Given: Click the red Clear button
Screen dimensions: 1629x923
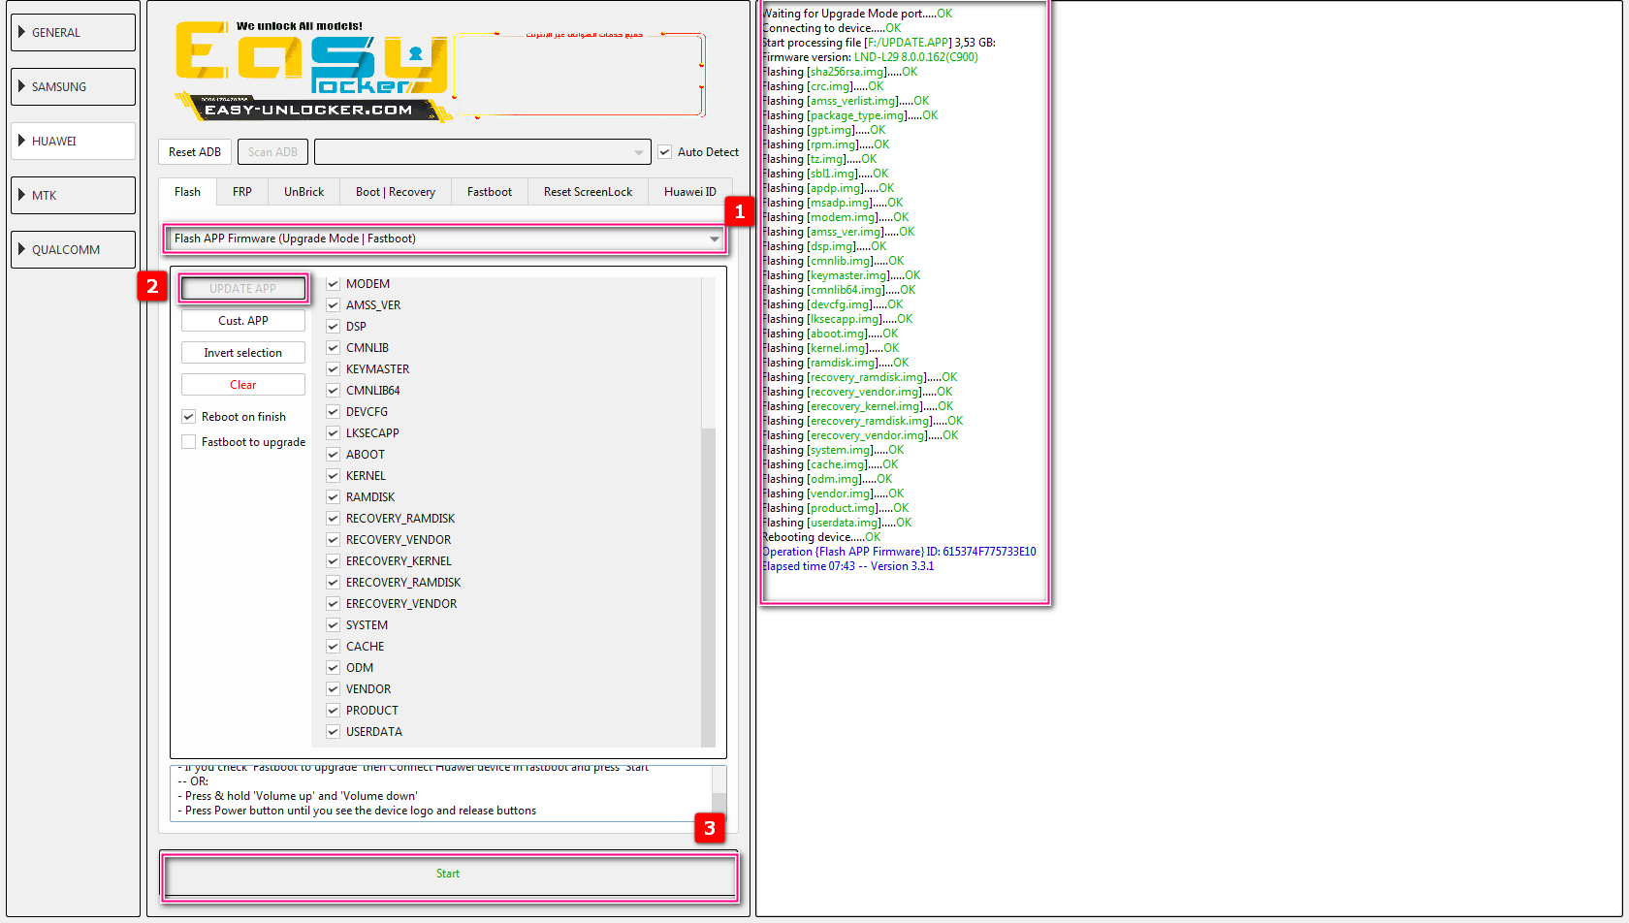Looking at the screenshot, I should (243, 385).
